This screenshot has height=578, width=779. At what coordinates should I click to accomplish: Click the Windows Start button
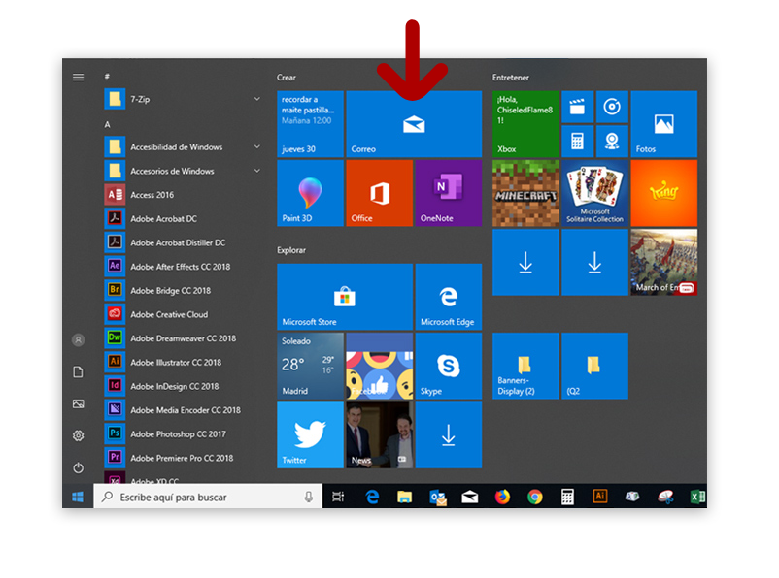[x=78, y=497]
